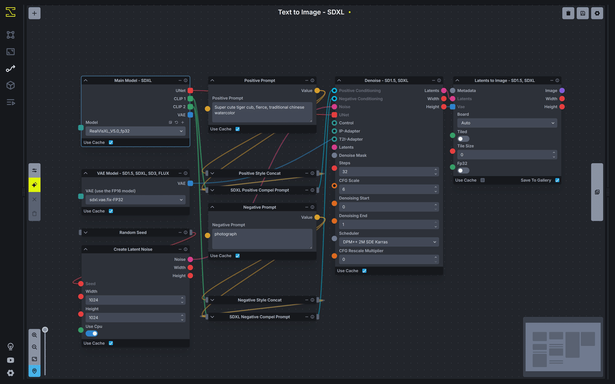Add a node with the plus button
Screen dimensions: 615x384
coord(34,13)
